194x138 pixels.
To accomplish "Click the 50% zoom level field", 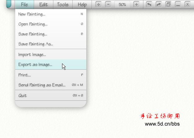I will [122, 5].
